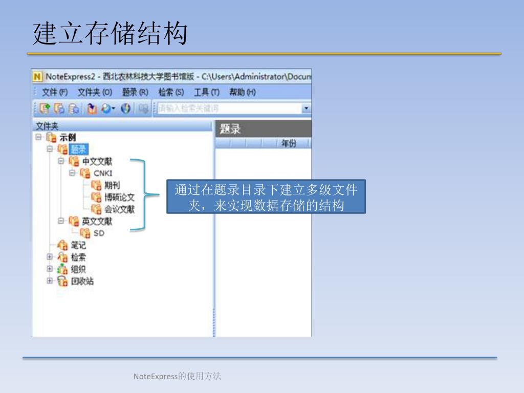524x393 pixels.
Task: Select the 期刊 tree label
Action: click(112, 185)
